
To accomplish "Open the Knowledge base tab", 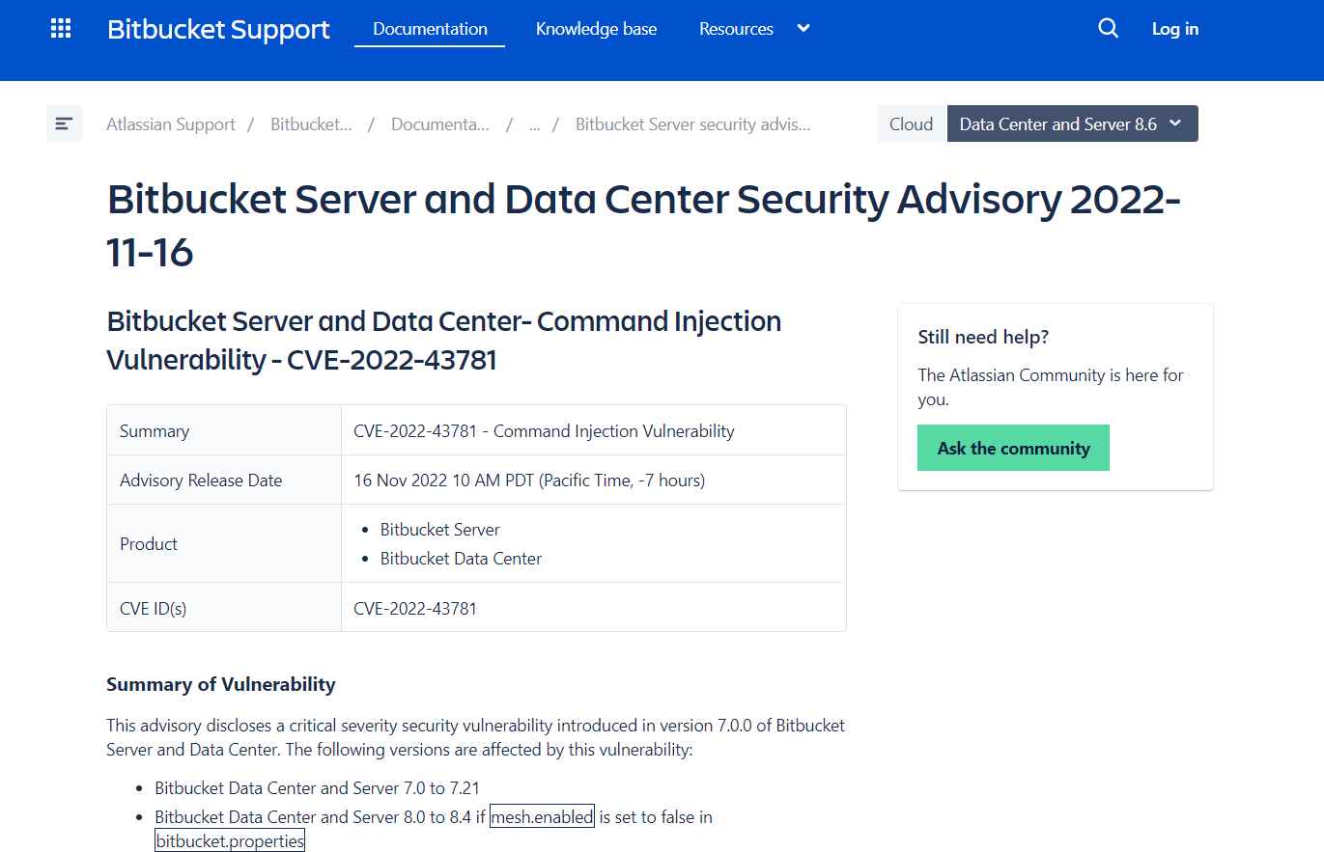I will tap(596, 29).
